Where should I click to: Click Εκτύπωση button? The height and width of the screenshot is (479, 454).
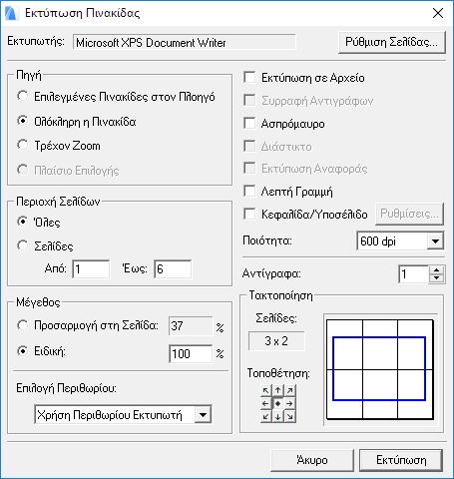coord(401,460)
